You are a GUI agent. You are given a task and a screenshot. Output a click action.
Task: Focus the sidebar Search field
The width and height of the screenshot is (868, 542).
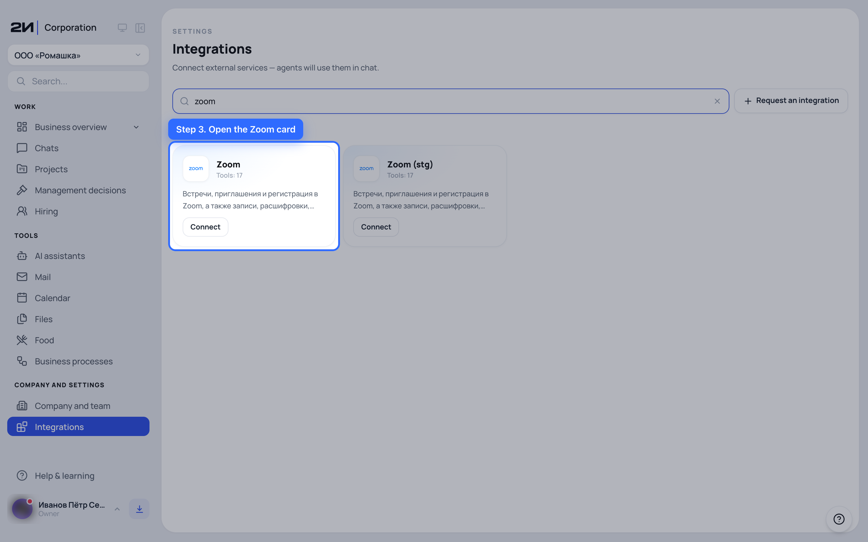pyautogui.click(x=78, y=81)
